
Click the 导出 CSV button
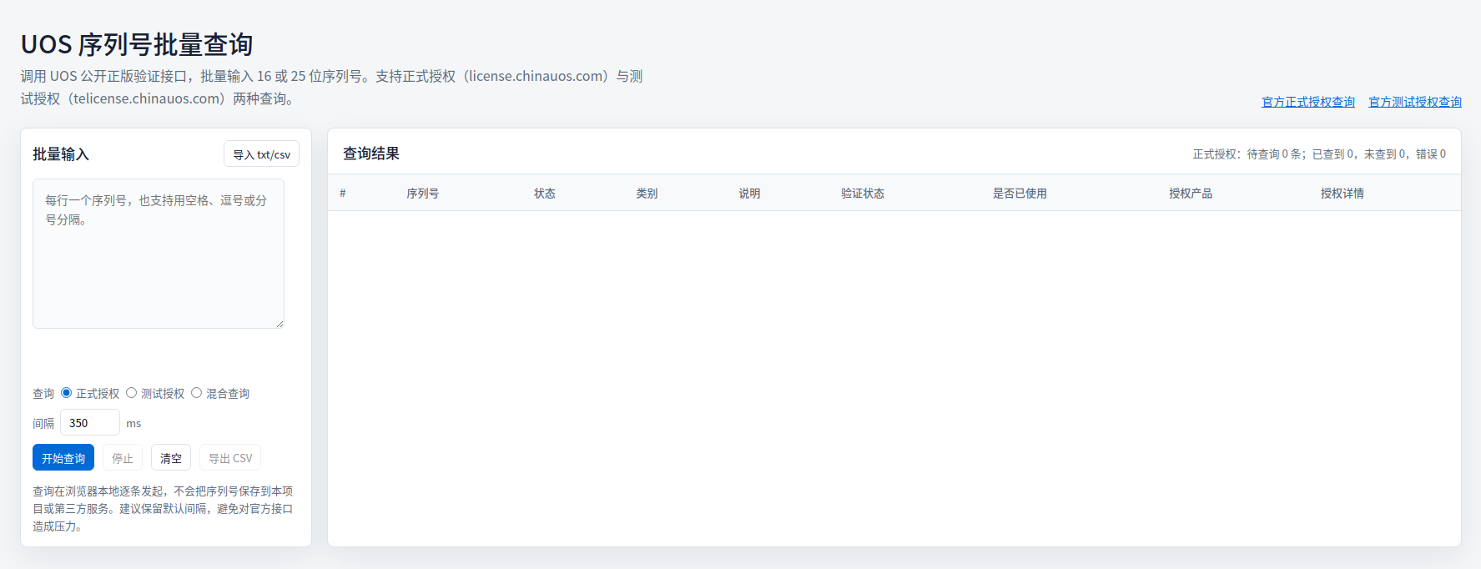coord(230,458)
